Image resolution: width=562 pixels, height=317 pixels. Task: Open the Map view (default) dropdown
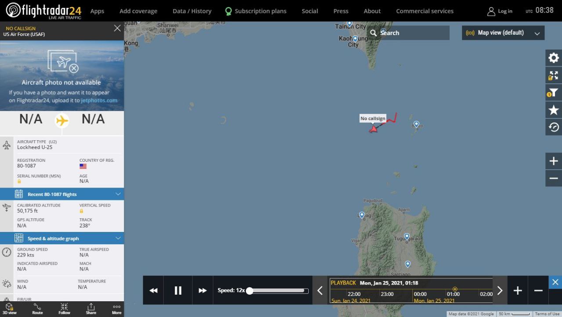pyautogui.click(x=503, y=33)
